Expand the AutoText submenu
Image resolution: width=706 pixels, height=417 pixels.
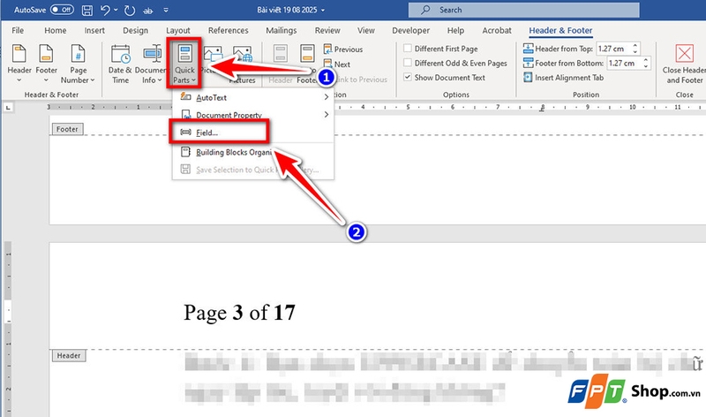pos(253,97)
